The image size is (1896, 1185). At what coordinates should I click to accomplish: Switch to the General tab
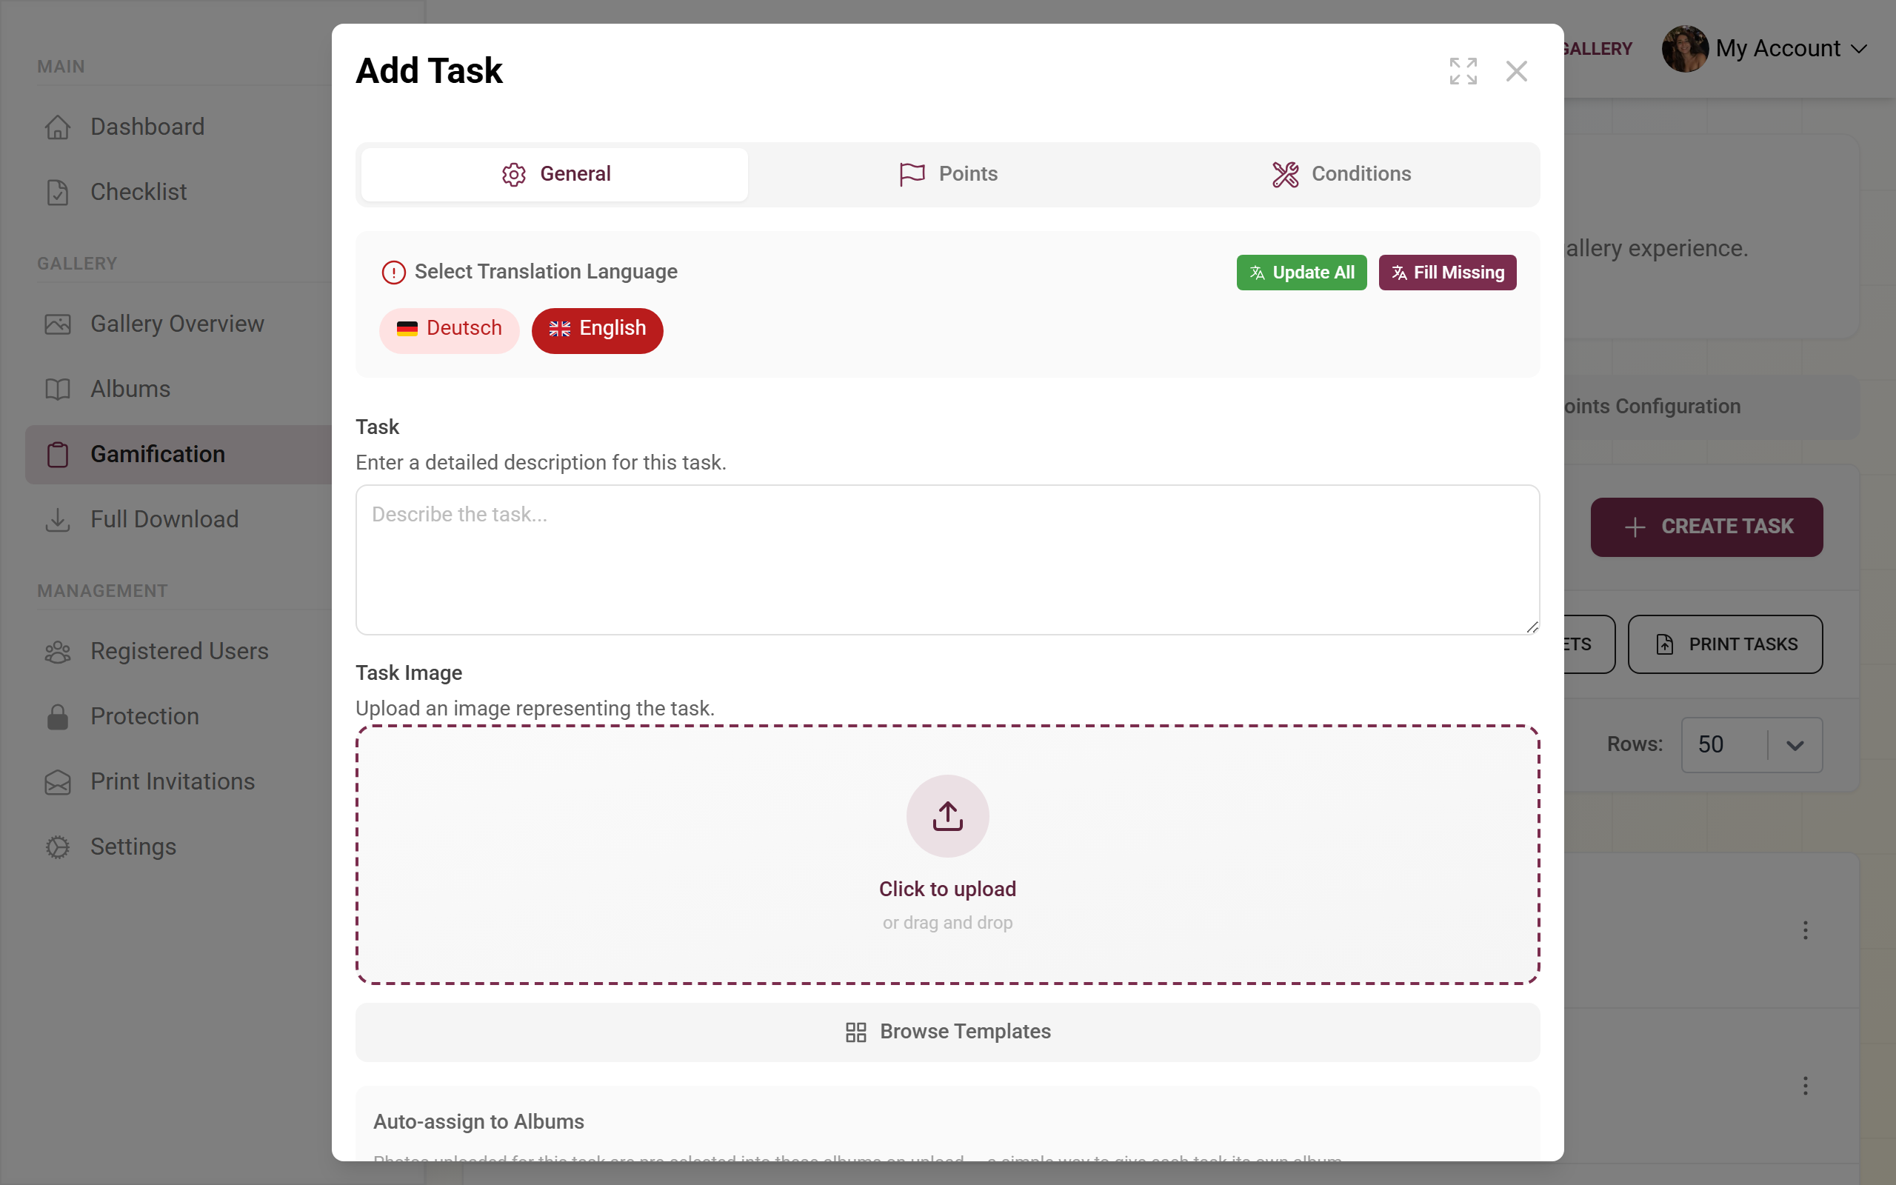pyautogui.click(x=555, y=174)
